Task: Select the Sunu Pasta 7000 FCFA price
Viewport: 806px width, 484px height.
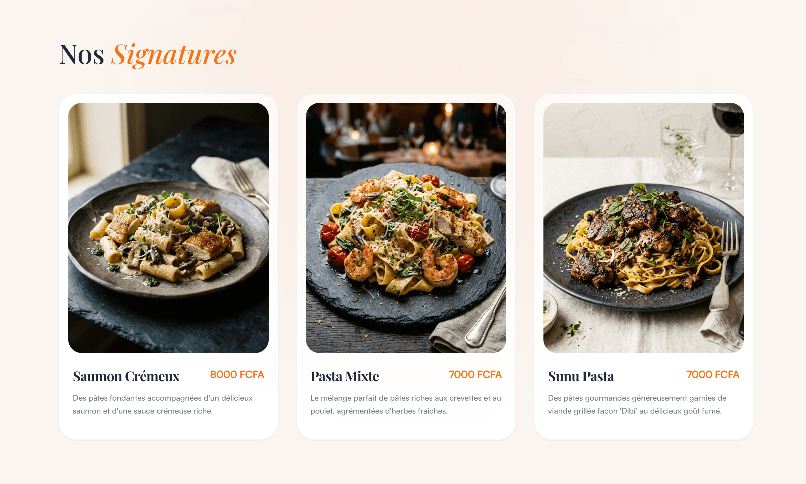Action: [713, 374]
